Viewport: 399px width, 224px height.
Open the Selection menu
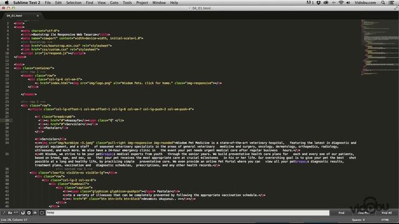[x=74, y=2]
